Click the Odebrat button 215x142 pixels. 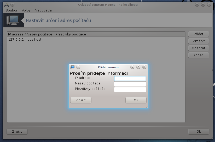pyautogui.click(x=199, y=48)
